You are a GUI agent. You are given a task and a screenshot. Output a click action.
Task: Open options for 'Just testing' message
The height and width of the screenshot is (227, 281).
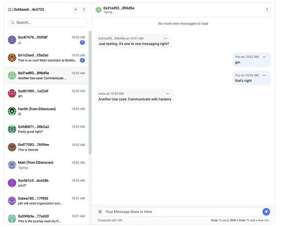pyautogui.click(x=165, y=38)
